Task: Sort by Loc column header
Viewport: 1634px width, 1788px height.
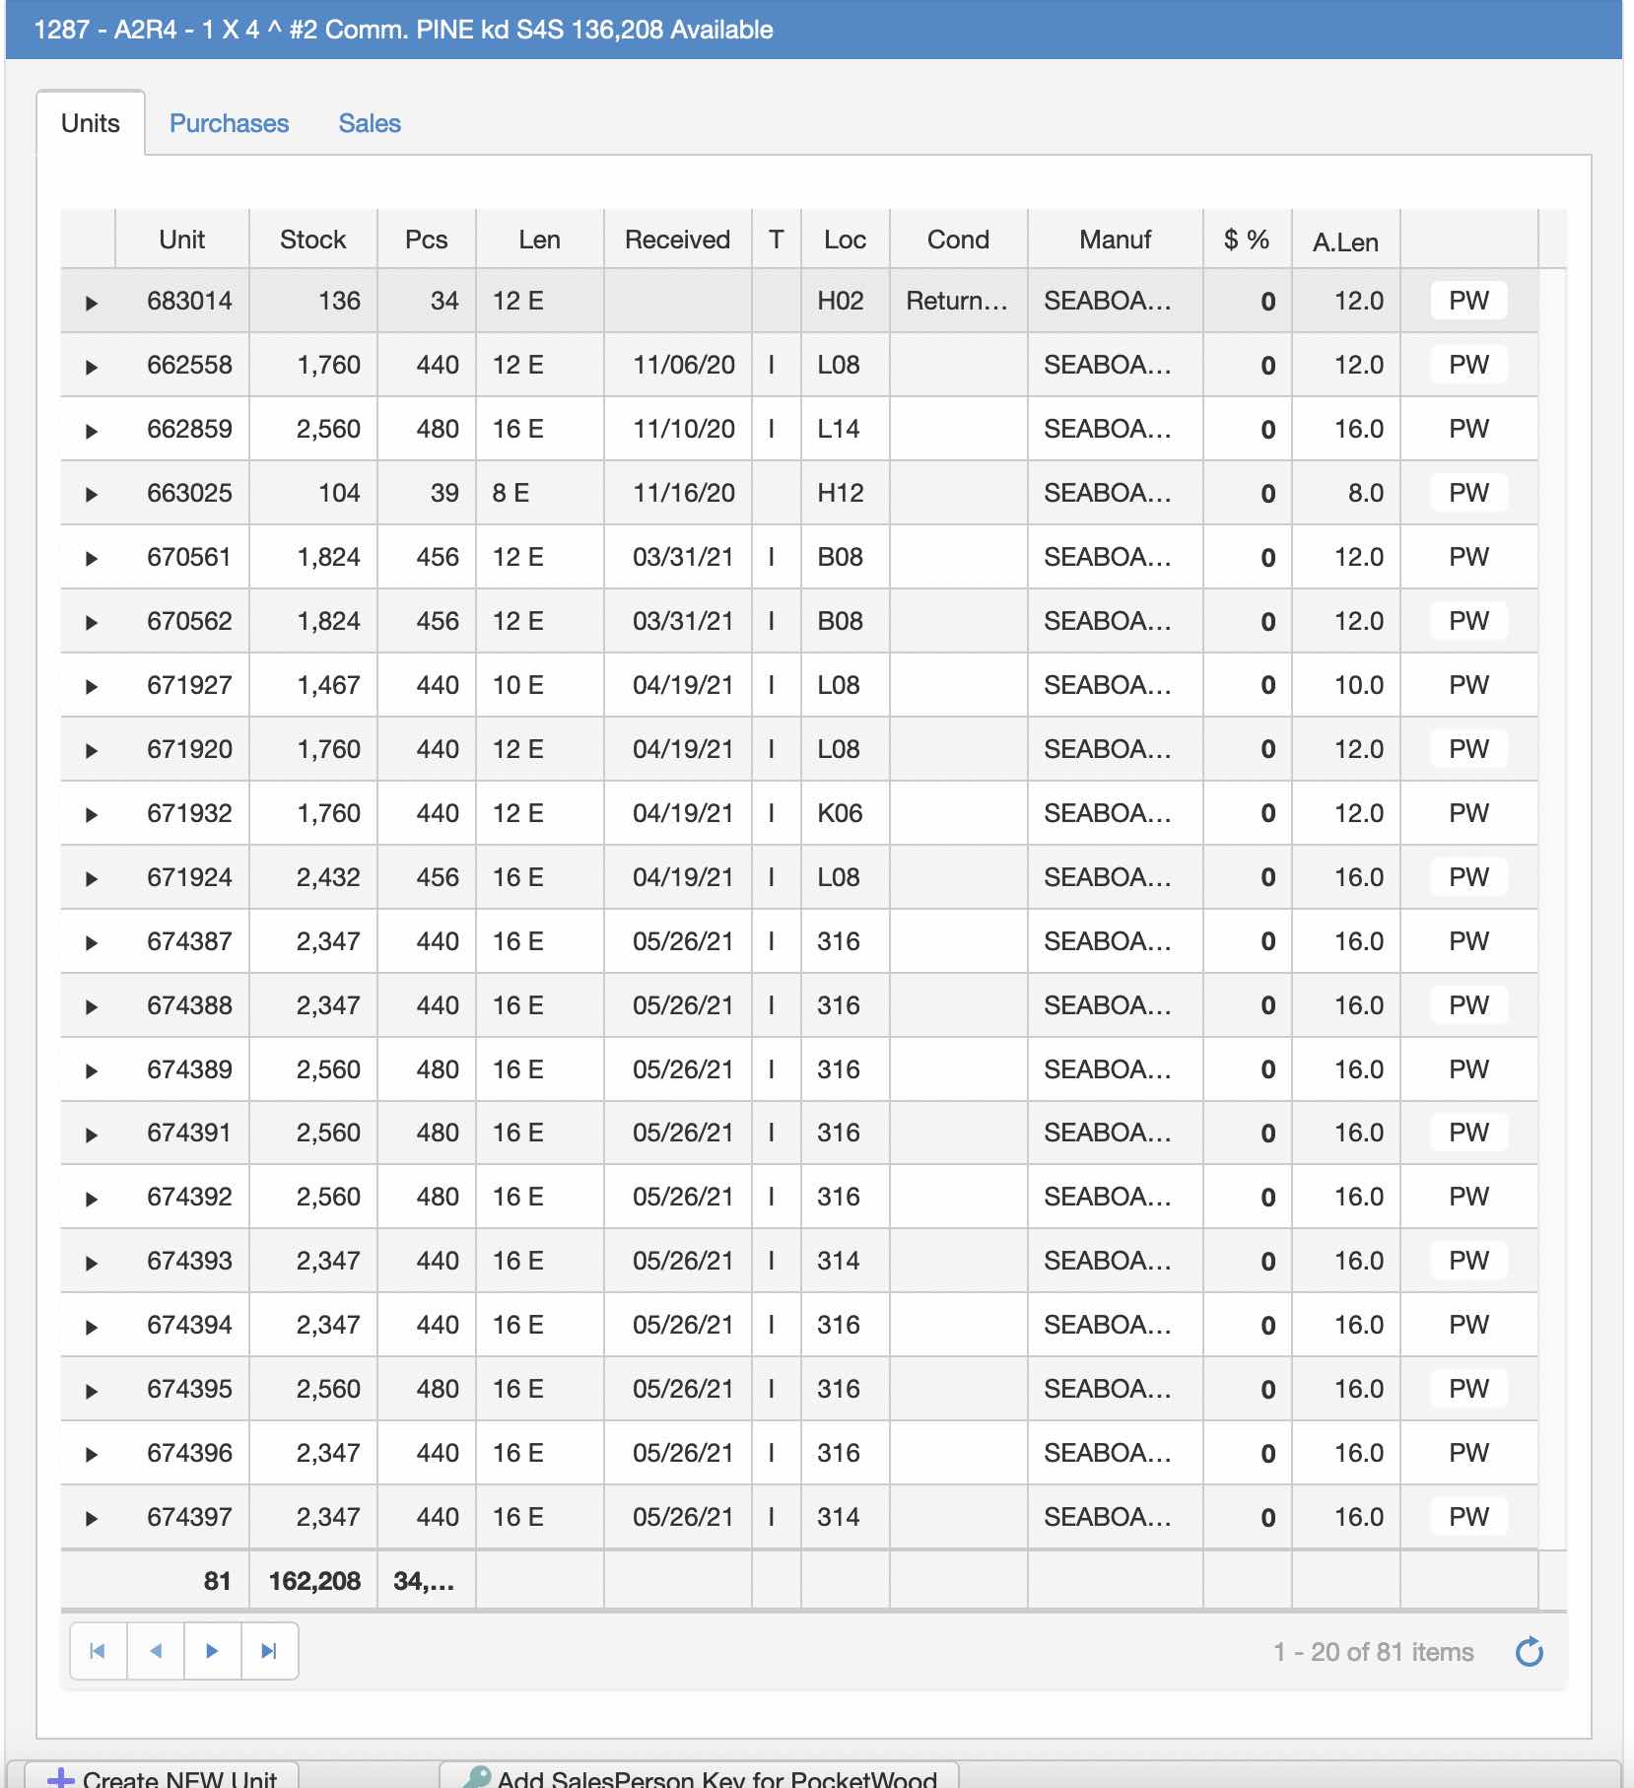Action: 846,240
